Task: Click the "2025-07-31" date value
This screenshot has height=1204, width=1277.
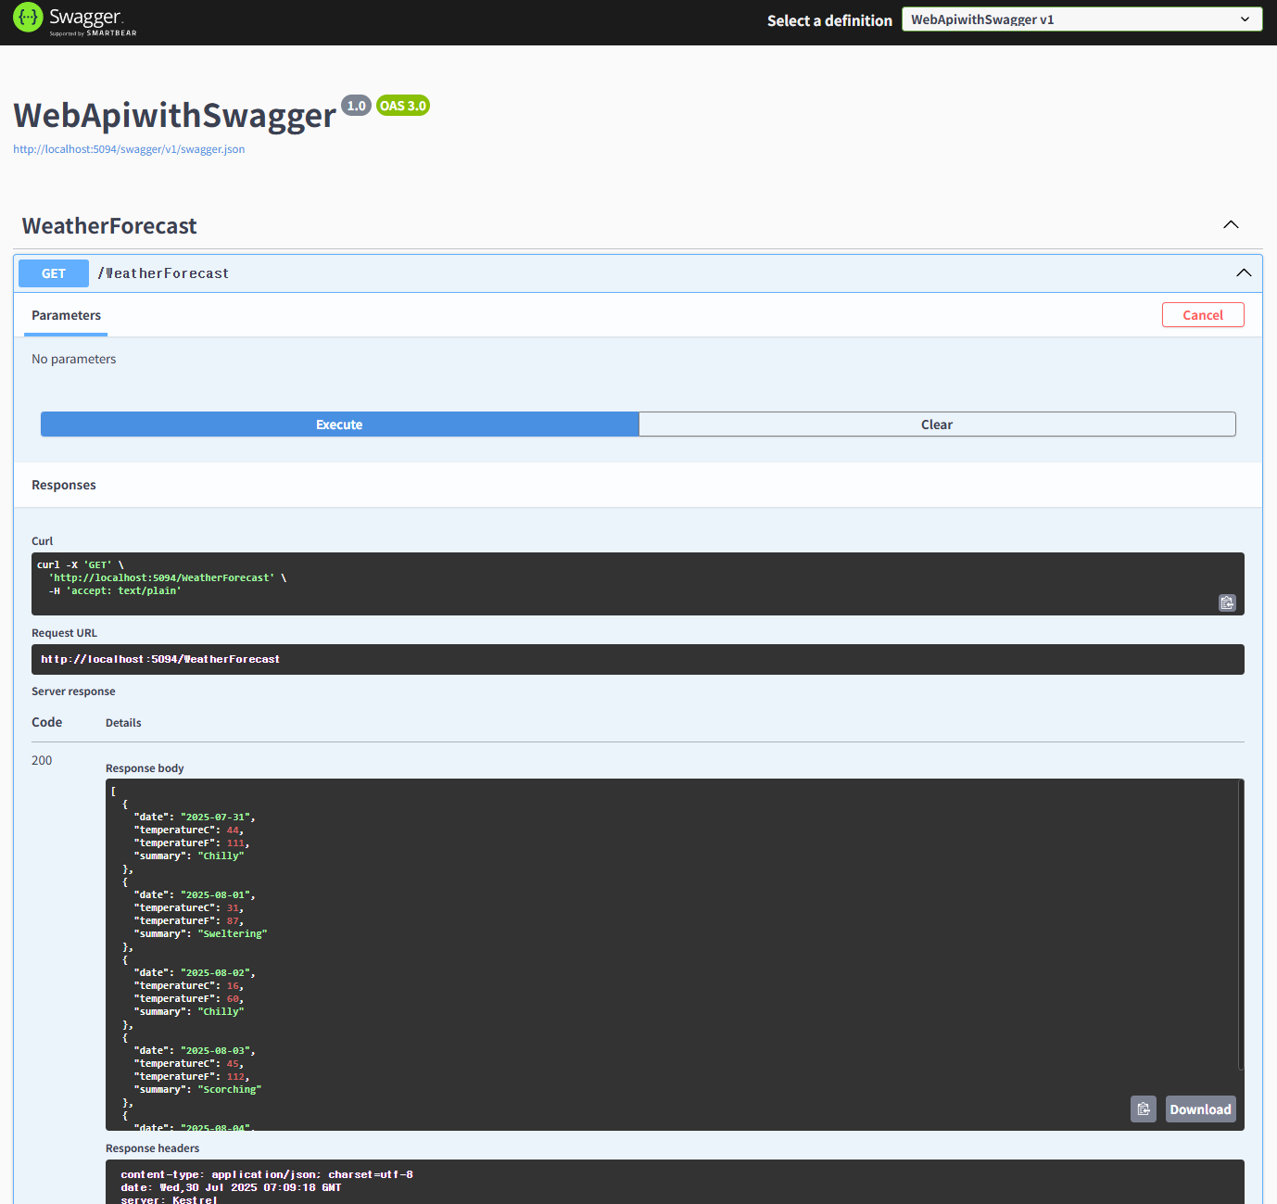Action: (x=215, y=817)
